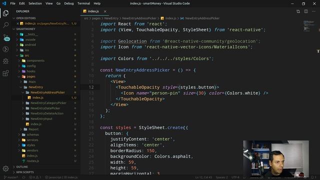The image size is (320, 180).
Task: Expand the NewEntryDeleteAction folder
Action: pos(47,113)
